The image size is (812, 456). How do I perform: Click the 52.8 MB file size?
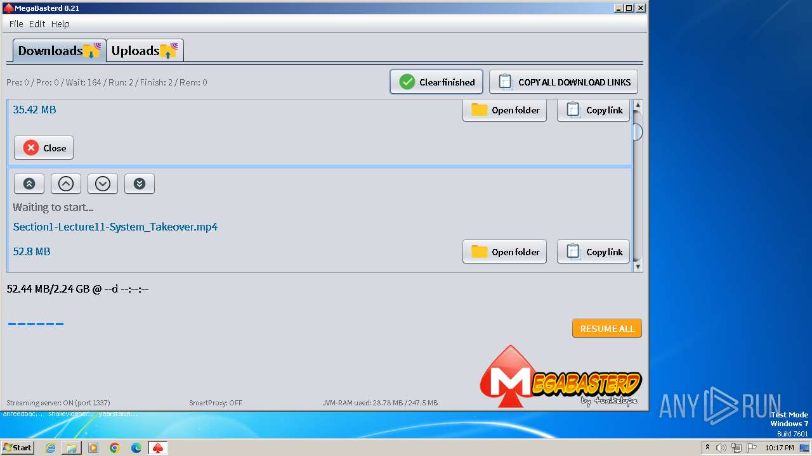click(x=32, y=251)
